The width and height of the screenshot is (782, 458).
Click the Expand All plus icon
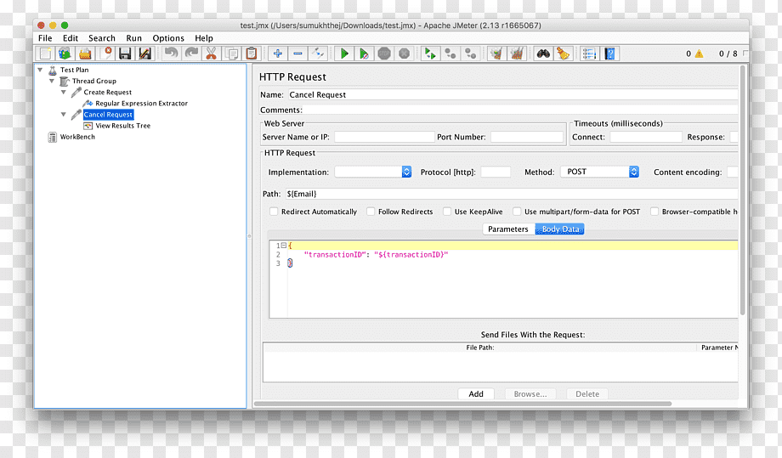pyautogui.click(x=278, y=54)
